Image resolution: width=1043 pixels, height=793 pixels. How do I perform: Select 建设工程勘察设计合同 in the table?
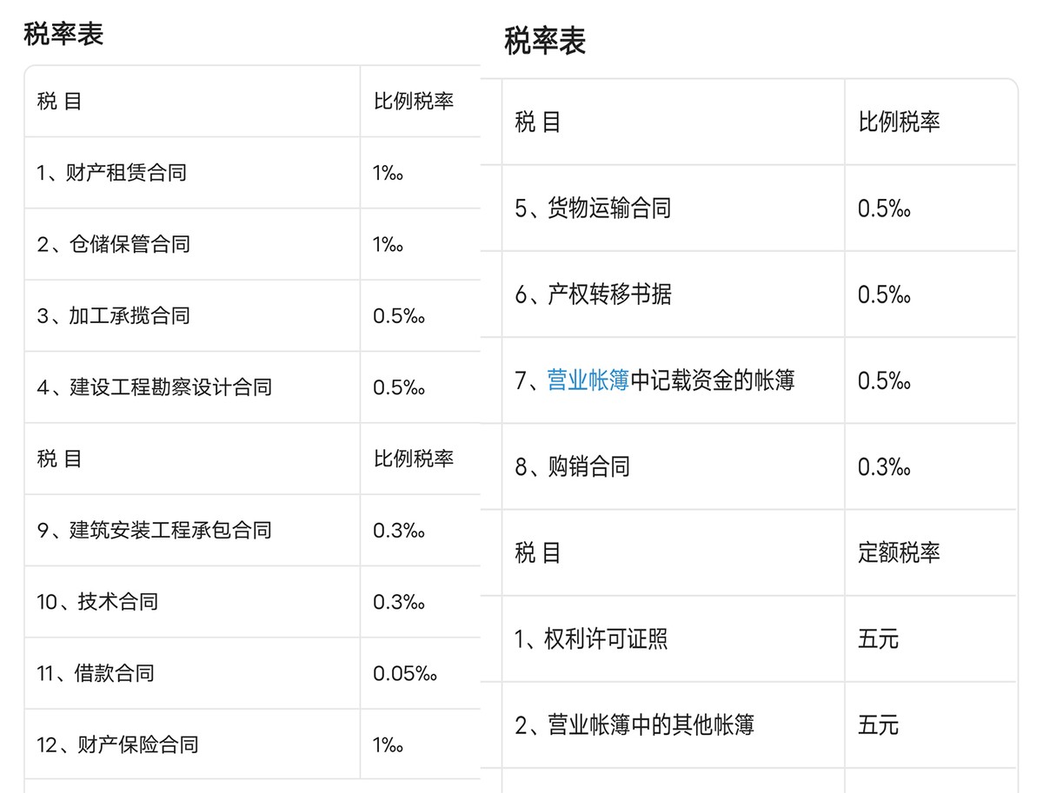tap(154, 387)
